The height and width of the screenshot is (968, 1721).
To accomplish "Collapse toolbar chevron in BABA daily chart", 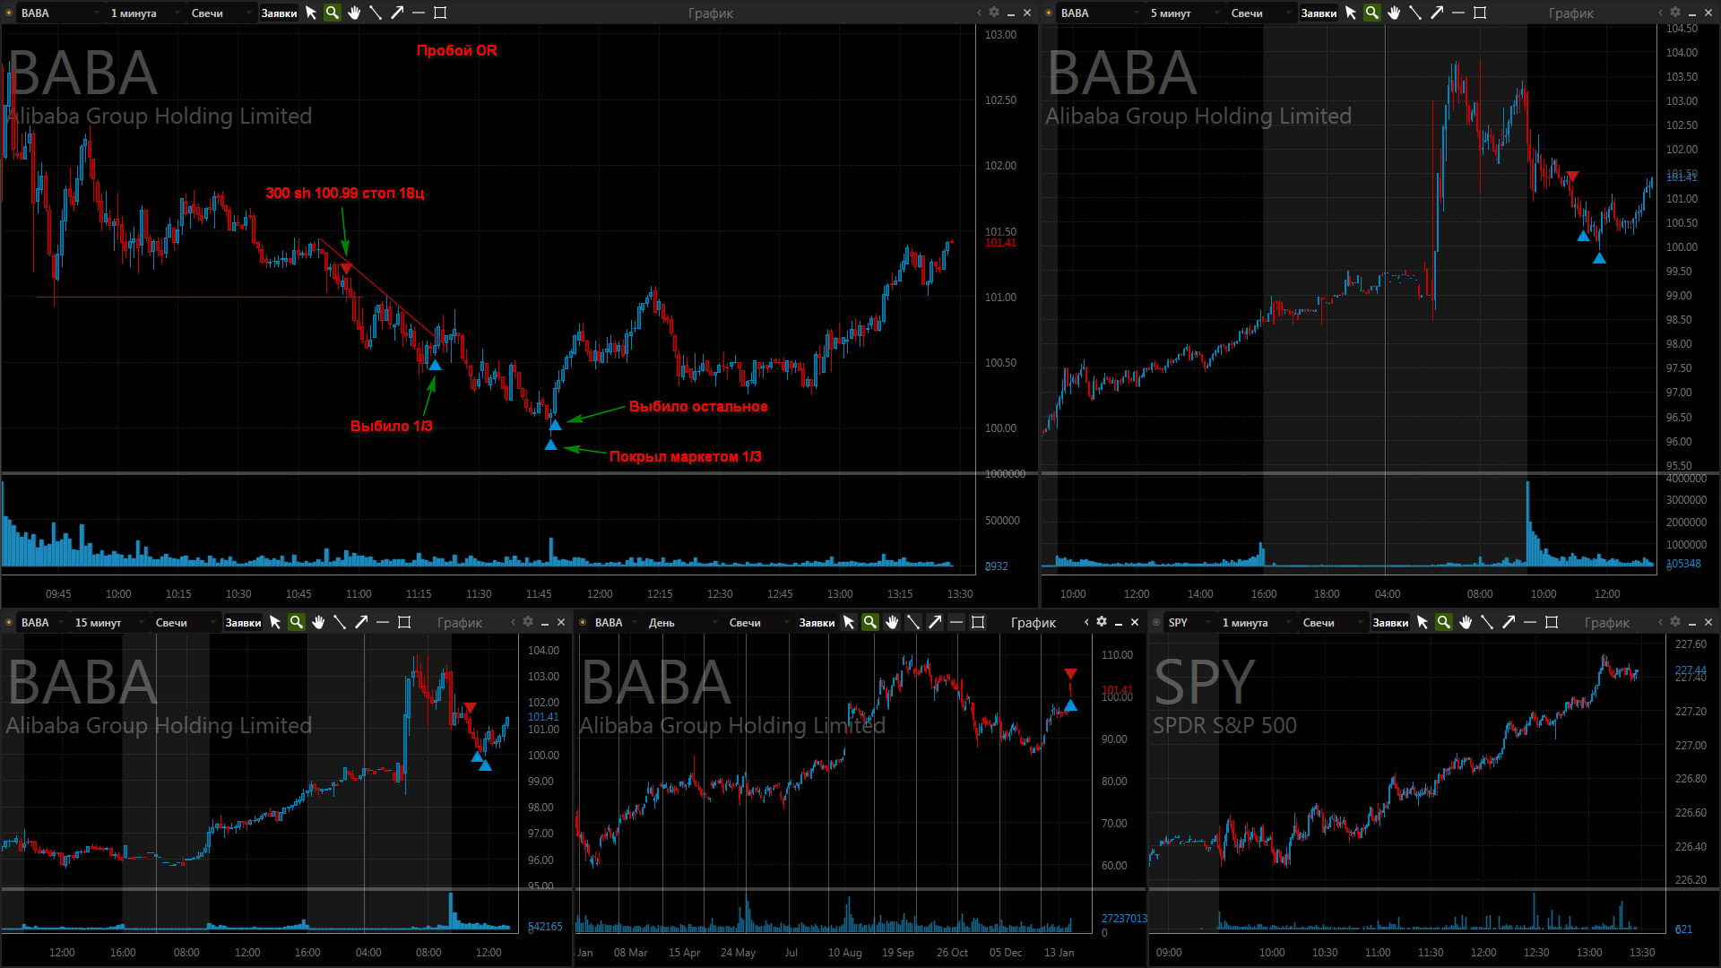I will pos(1086,622).
